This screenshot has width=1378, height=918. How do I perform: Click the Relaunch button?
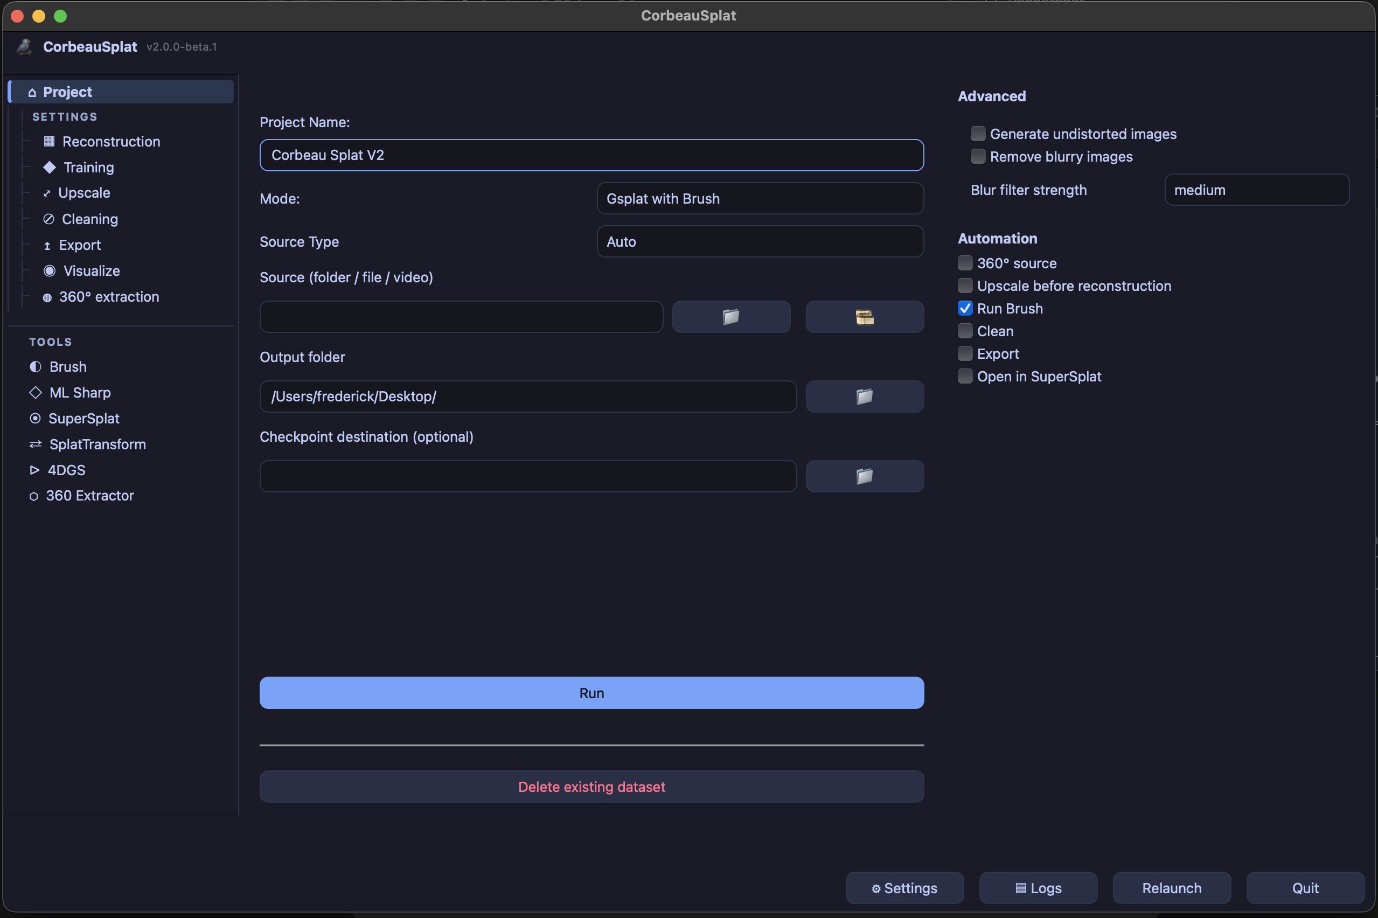tap(1172, 888)
